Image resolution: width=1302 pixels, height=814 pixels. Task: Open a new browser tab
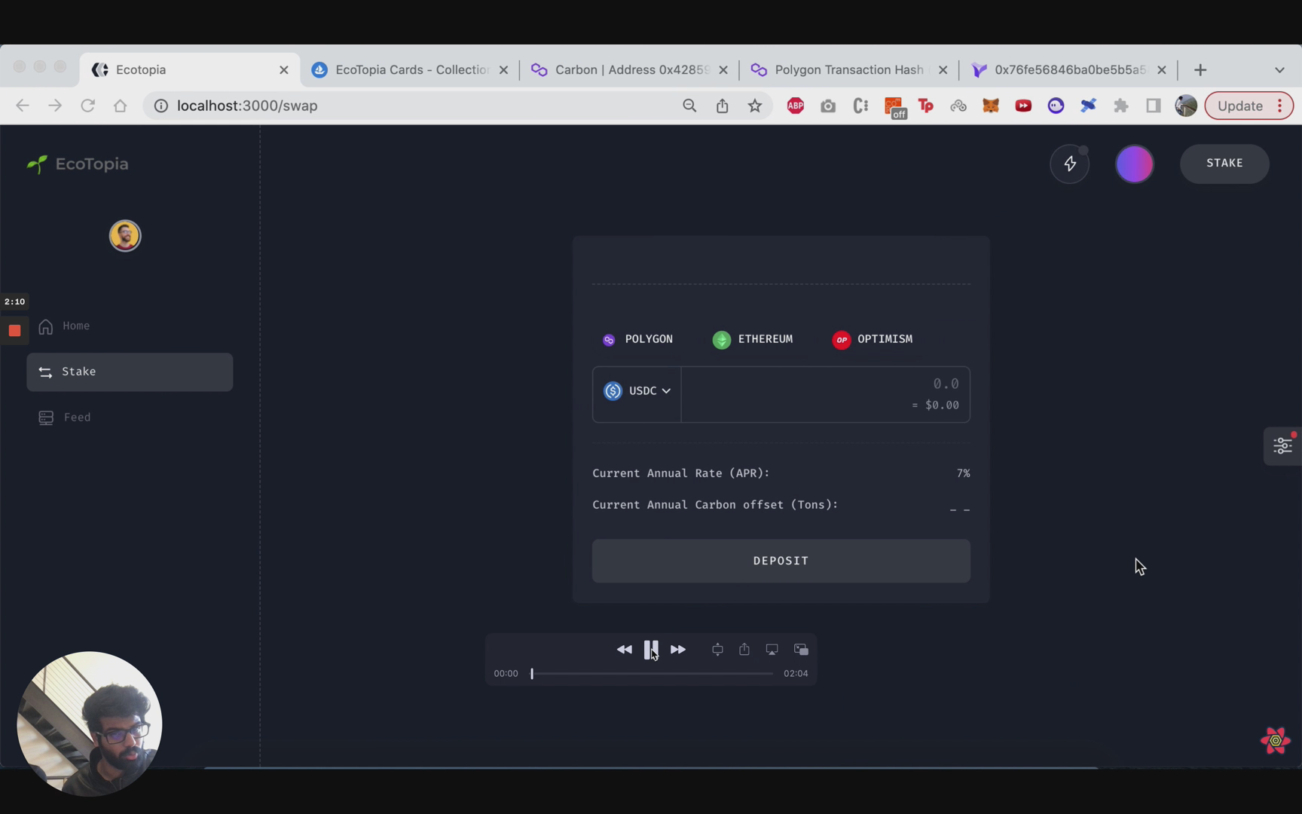tap(1200, 70)
